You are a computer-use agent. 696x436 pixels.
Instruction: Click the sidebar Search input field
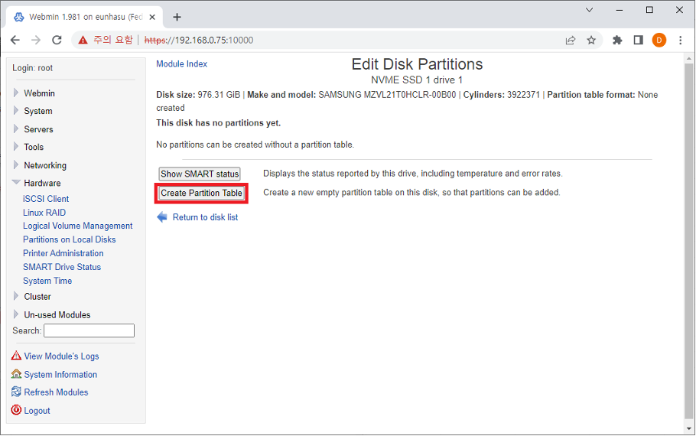[x=89, y=330]
